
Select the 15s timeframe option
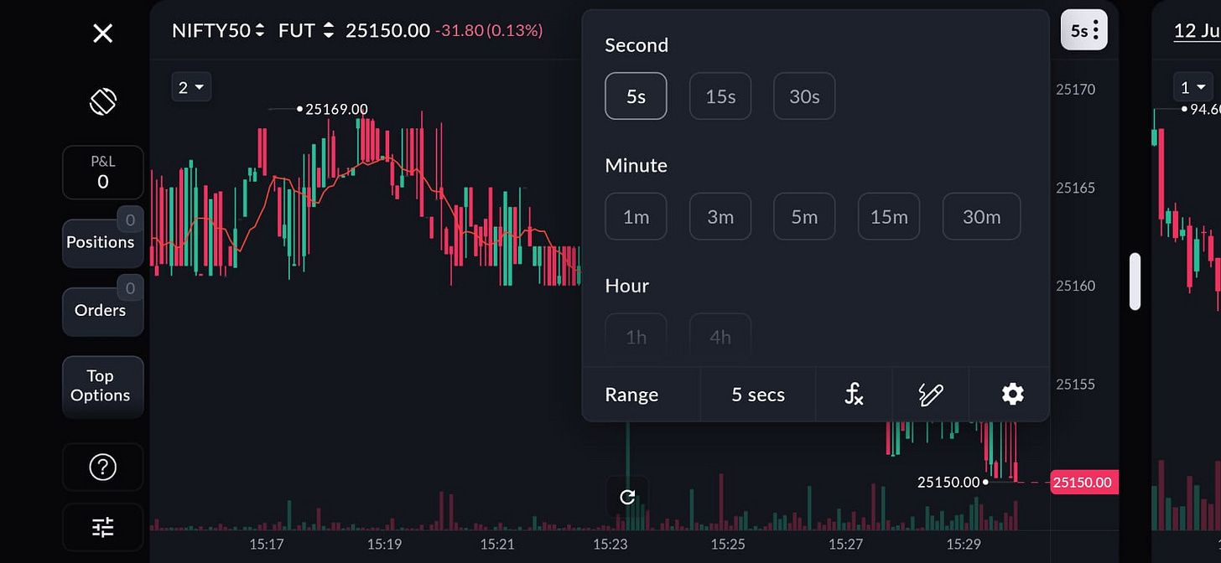click(720, 96)
